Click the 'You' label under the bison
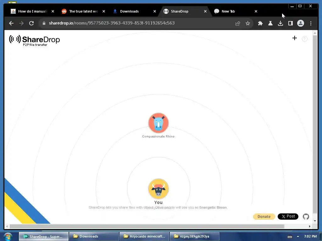This screenshot has height=241, width=322. pos(158,202)
